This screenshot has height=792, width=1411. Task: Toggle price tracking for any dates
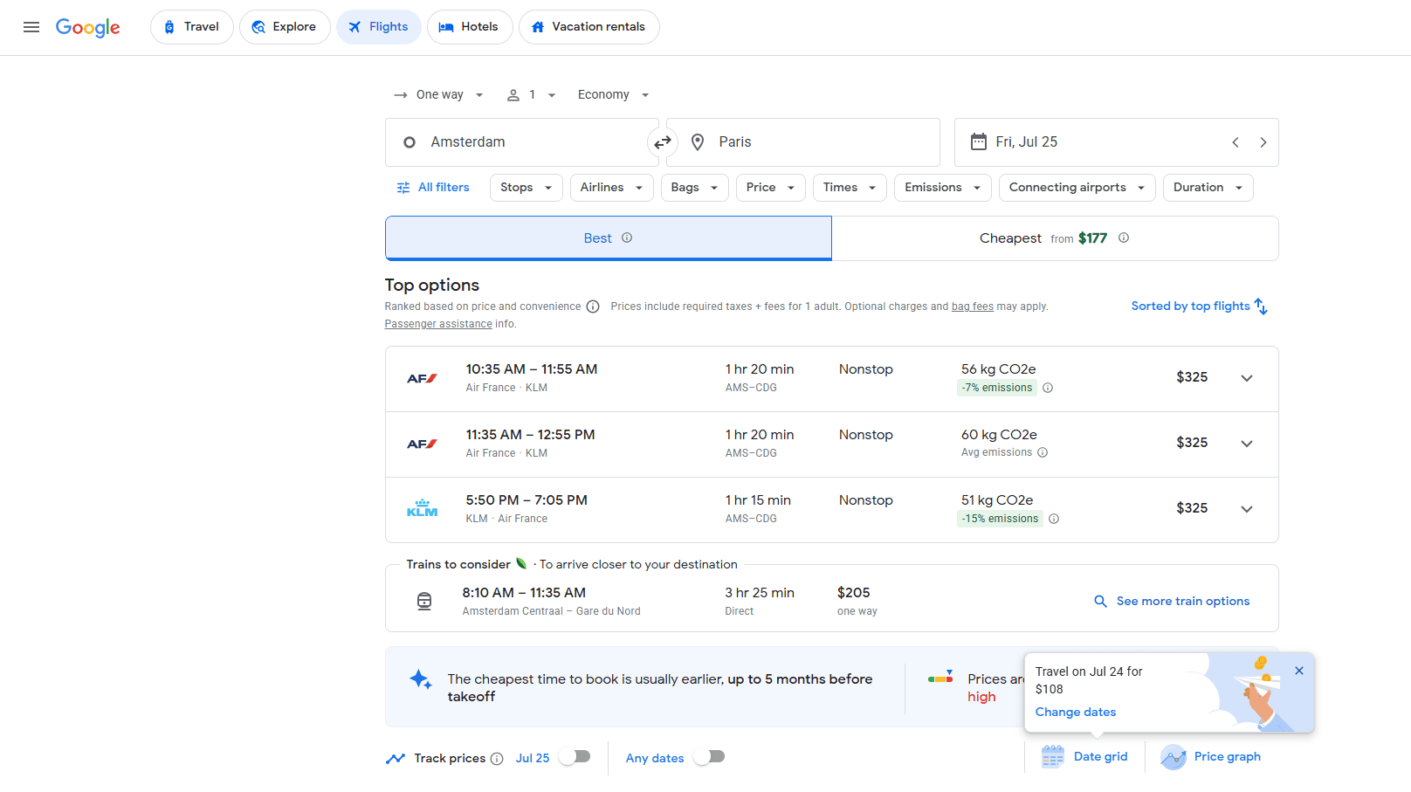coord(709,756)
